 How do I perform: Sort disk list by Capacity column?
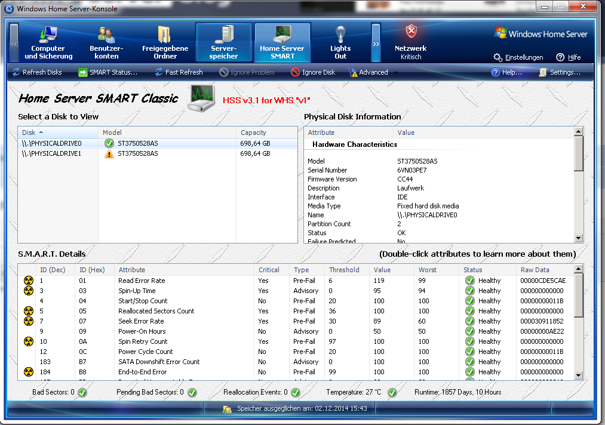[x=266, y=133]
